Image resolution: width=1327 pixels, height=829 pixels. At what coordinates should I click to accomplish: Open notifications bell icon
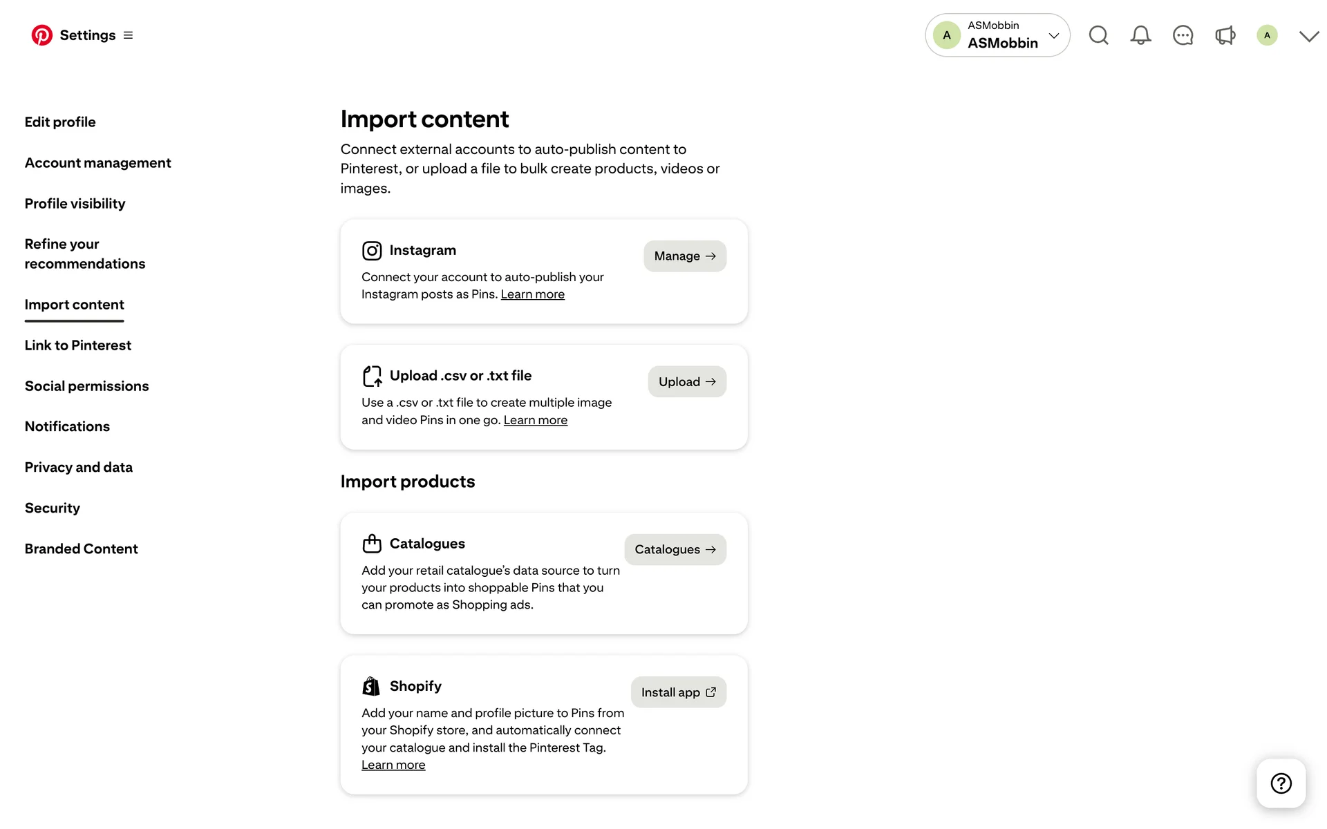1140,35
